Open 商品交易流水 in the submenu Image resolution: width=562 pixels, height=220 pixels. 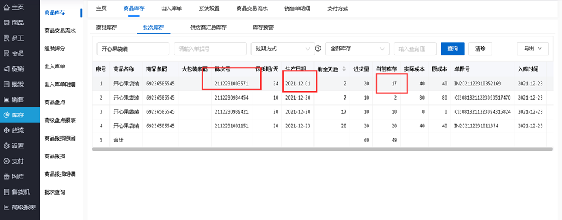coord(60,31)
